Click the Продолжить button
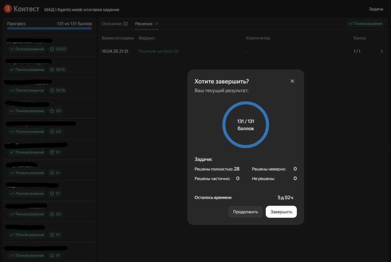This screenshot has height=262, width=391. [x=246, y=212]
